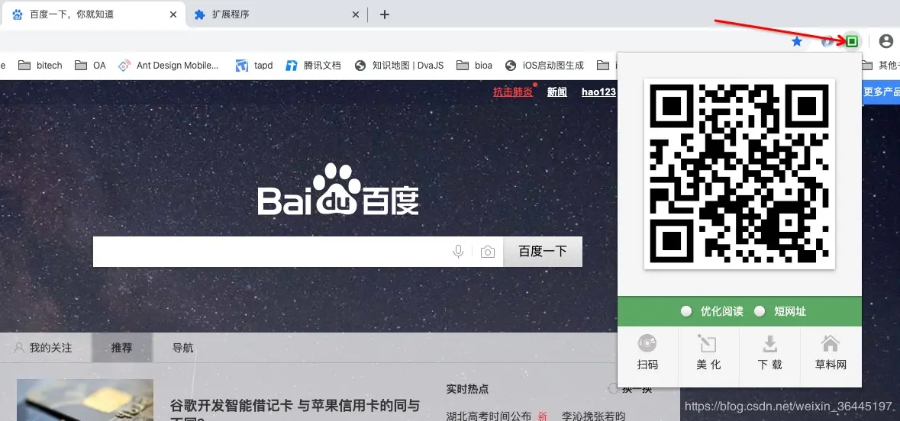
Task: Click the generated QR code image
Action: [x=739, y=173]
